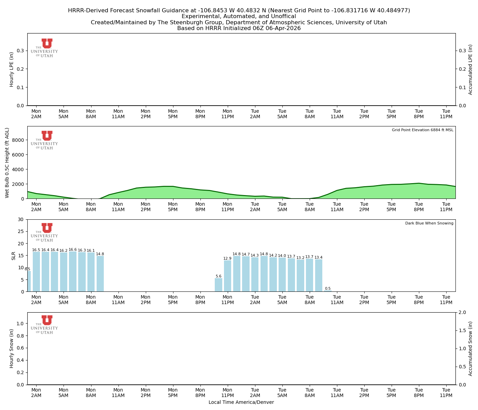478x410 pixels.
Task: Click the tiny SLR bar labeled 0.5
Action: (x=328, y=291)
